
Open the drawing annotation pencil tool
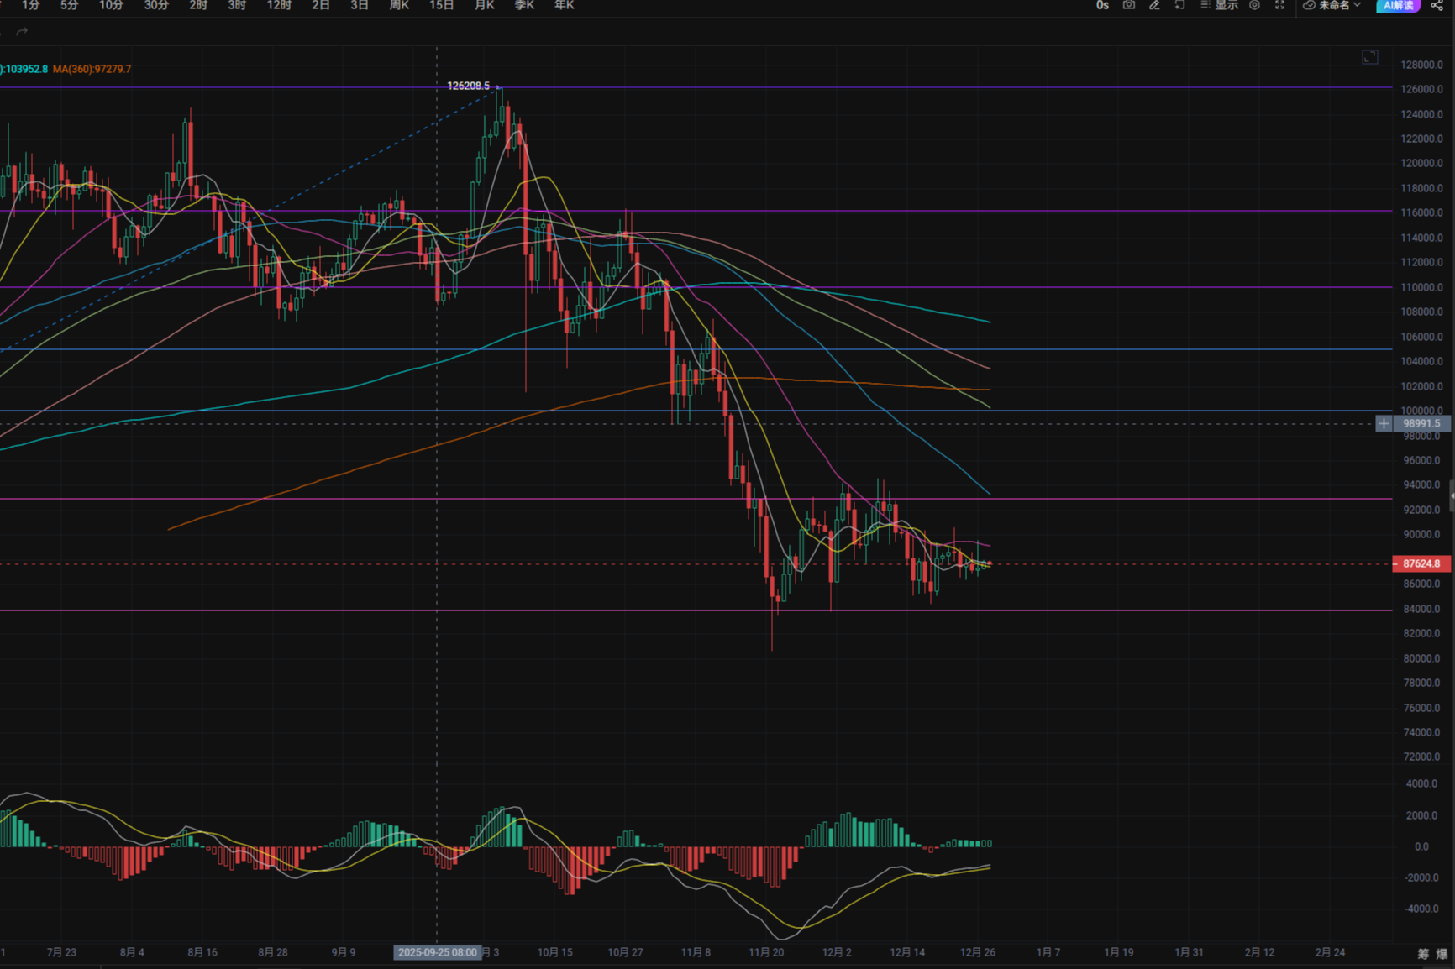tap(1154, 6)
